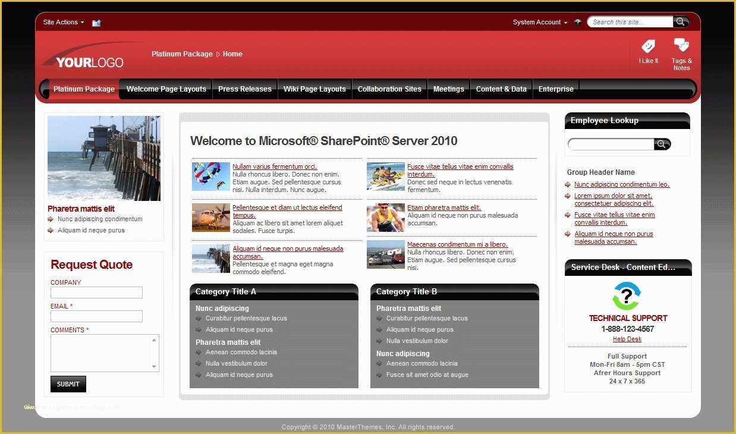This screenshot has width=736, height=434.
Task: Click the comments scrollbar down arrow
Action: pos(155,367)
